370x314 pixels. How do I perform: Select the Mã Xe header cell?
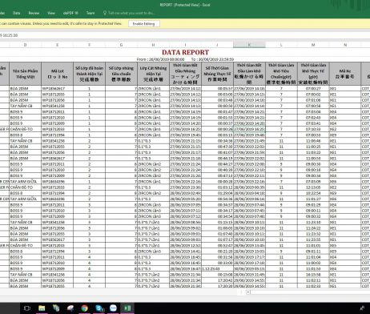pyautogui.click(x=345, y=74)
